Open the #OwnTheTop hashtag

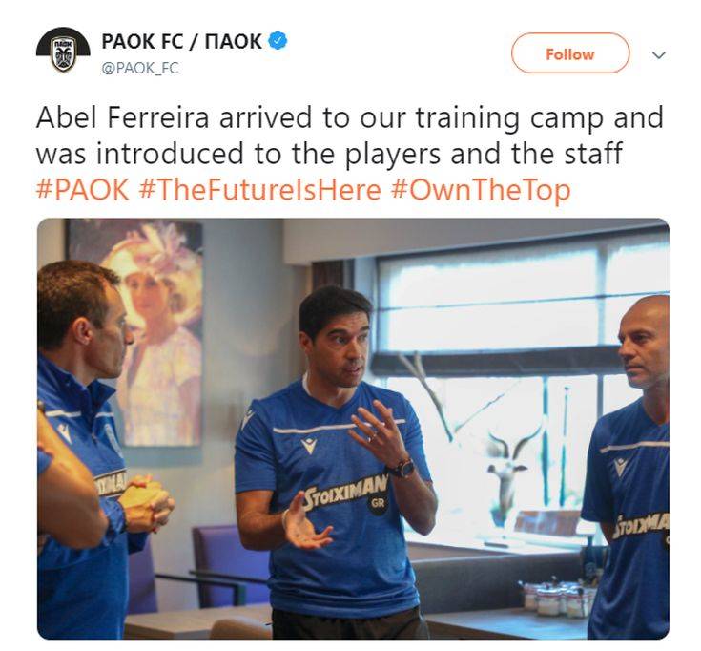pyautogui.click(x=481, y=191)
